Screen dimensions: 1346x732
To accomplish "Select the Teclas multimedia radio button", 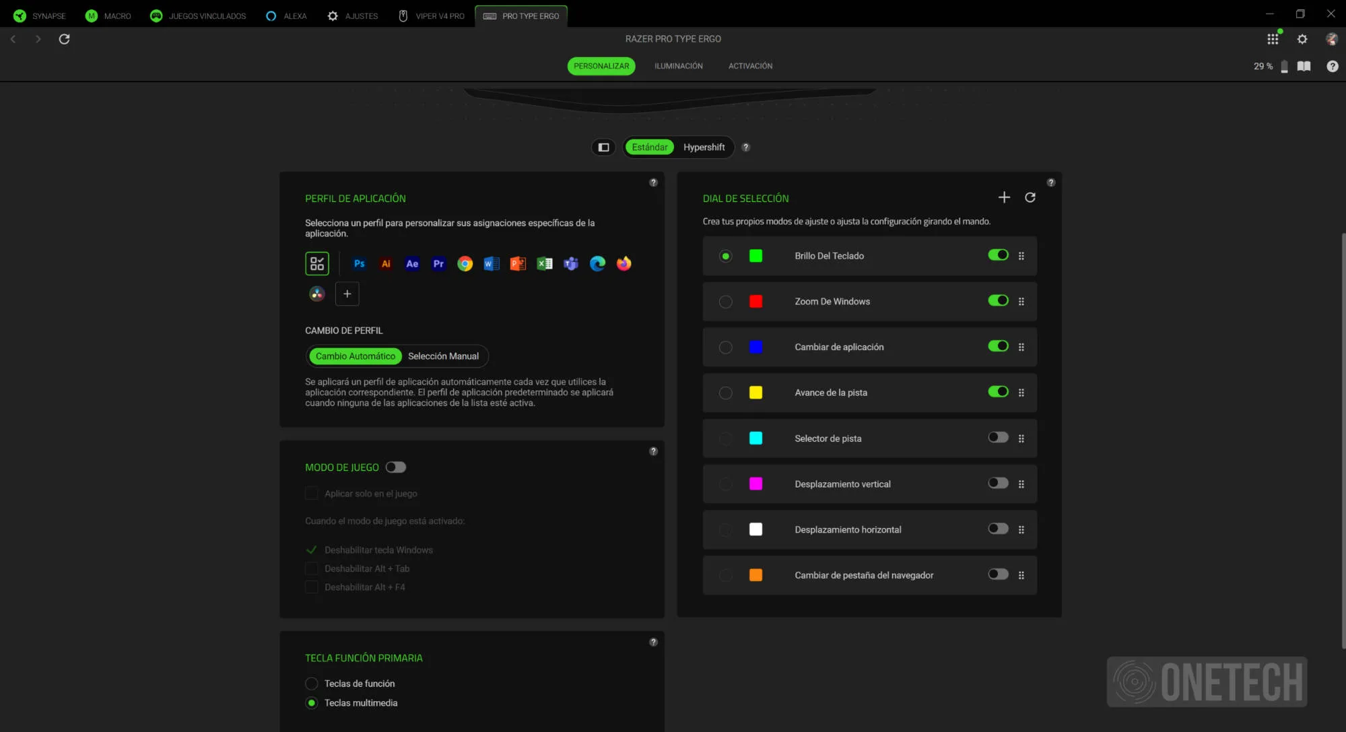I will tap(311, 703).
